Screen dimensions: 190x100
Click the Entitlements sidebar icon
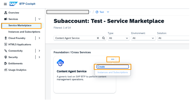click(x=6, y=64)
